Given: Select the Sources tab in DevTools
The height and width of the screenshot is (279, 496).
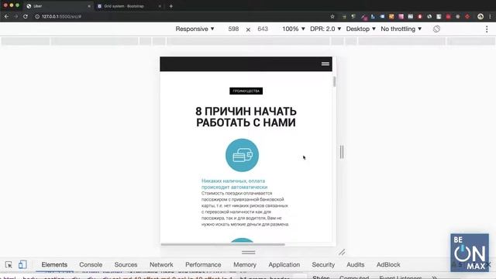Looking at the screenshot, I should [x=126, y=265].
